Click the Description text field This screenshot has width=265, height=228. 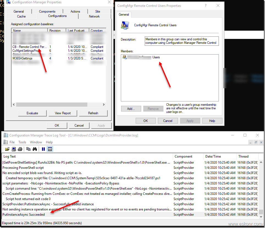tap(182, 41)
